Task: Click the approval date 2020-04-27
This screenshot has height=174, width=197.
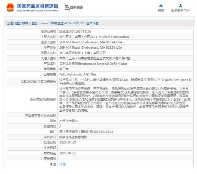Action: [68, 143]
